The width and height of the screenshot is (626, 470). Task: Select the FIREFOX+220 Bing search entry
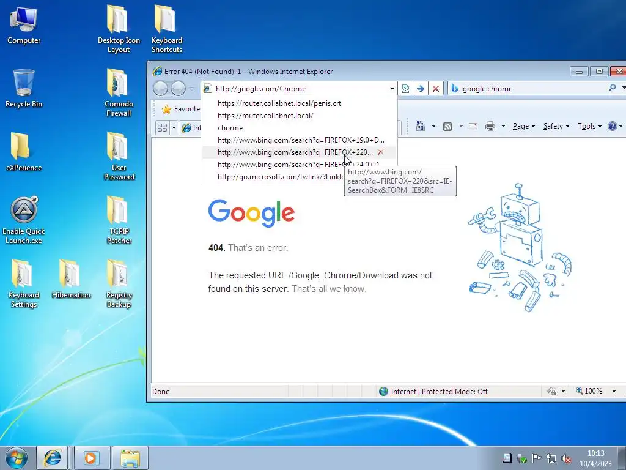click(299, 152)
